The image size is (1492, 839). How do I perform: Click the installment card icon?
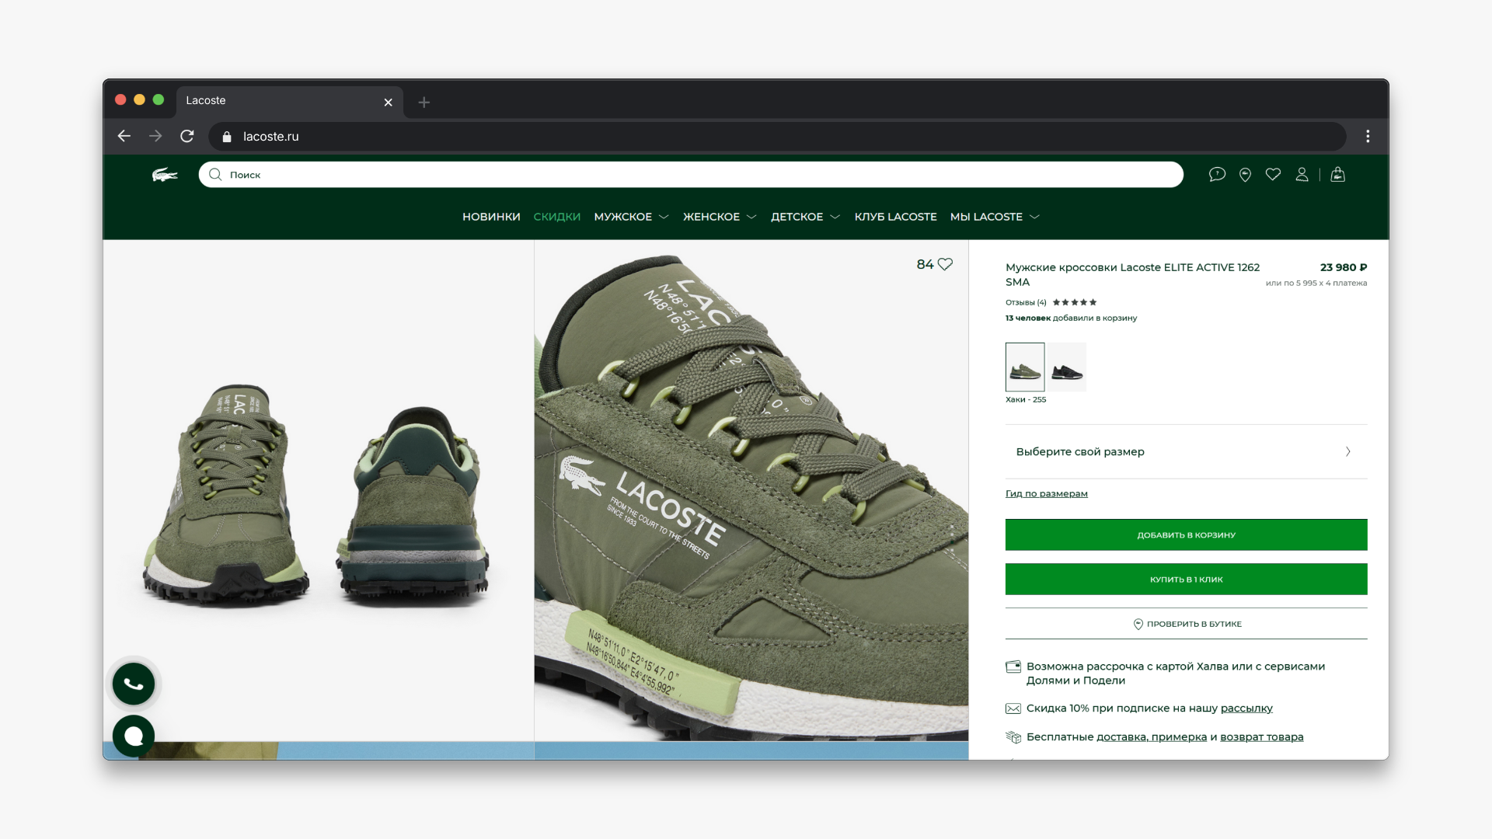point(1013,667)
